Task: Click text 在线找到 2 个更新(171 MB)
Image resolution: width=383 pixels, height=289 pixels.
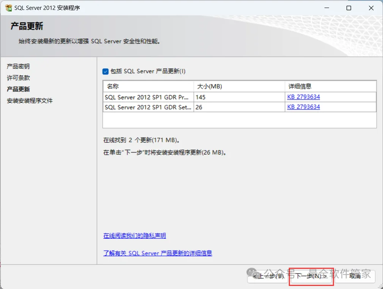Action: [x=142, y=140]
